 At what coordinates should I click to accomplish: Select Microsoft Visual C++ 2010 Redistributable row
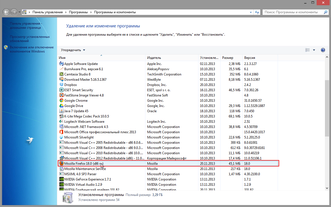pos(168,153)
